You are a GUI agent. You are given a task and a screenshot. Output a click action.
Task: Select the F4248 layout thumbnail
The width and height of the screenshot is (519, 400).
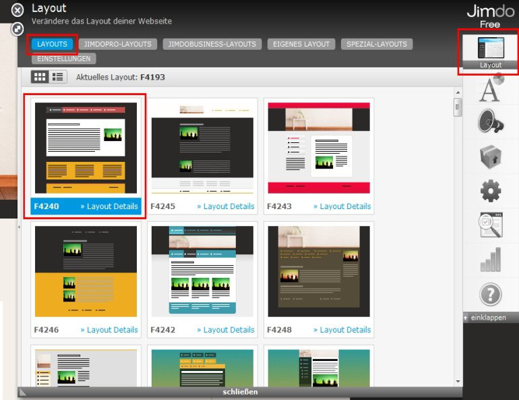pyautogui.click(x=319, y=272)
